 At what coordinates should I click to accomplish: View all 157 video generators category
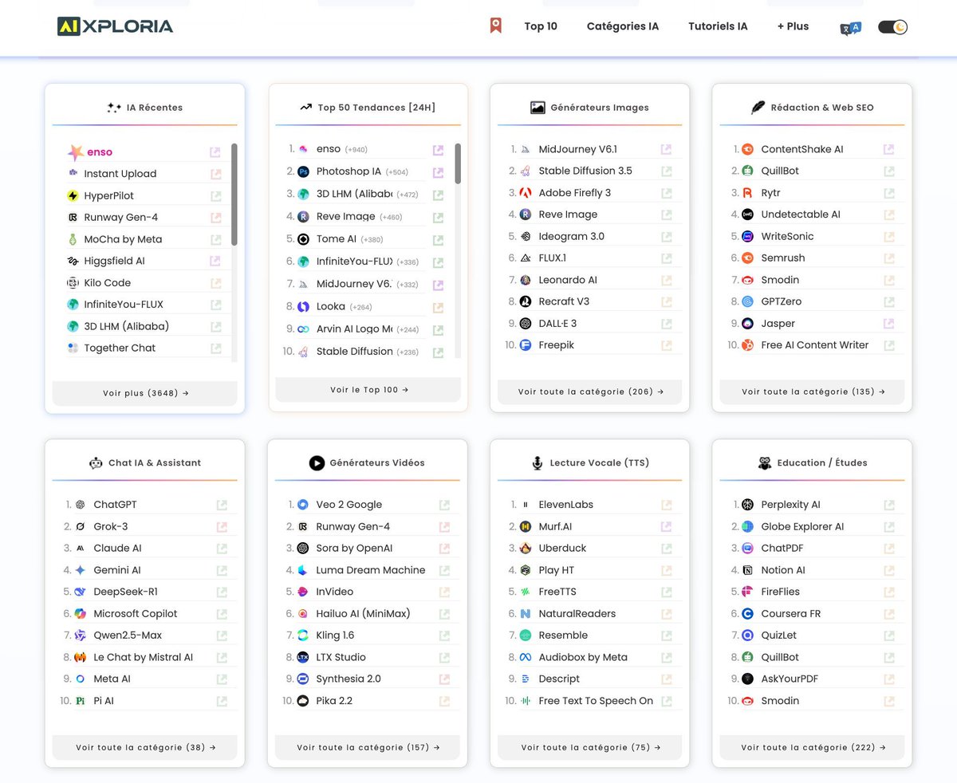tap(368, 747)
